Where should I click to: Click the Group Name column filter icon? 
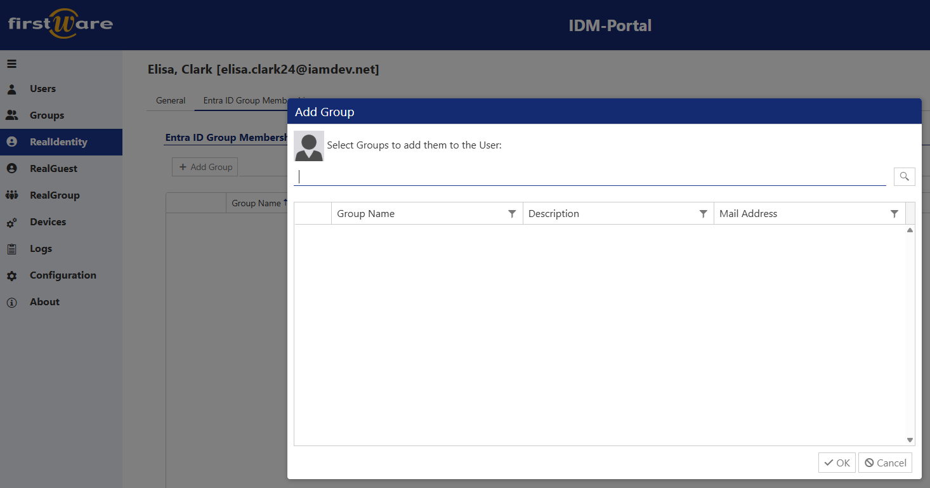(x=512, y=214)
